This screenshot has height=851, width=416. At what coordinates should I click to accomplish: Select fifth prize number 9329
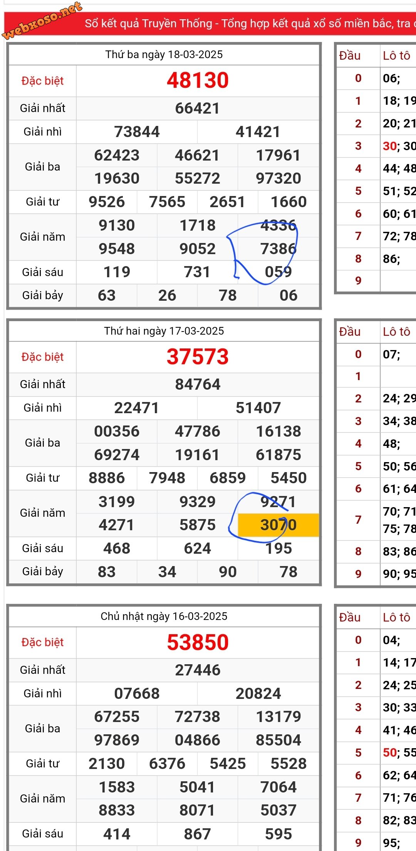(x=198, y=502)
